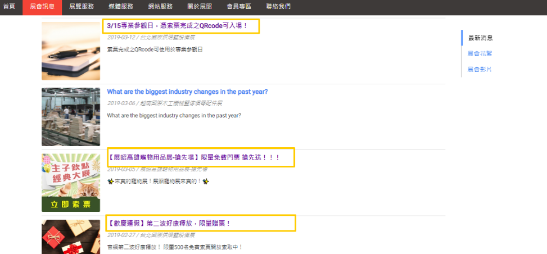547x254 pixels.
Task: Open 'What are the biggest industry changes' headline
Action: pyautogui.click(x=187, y=92)
